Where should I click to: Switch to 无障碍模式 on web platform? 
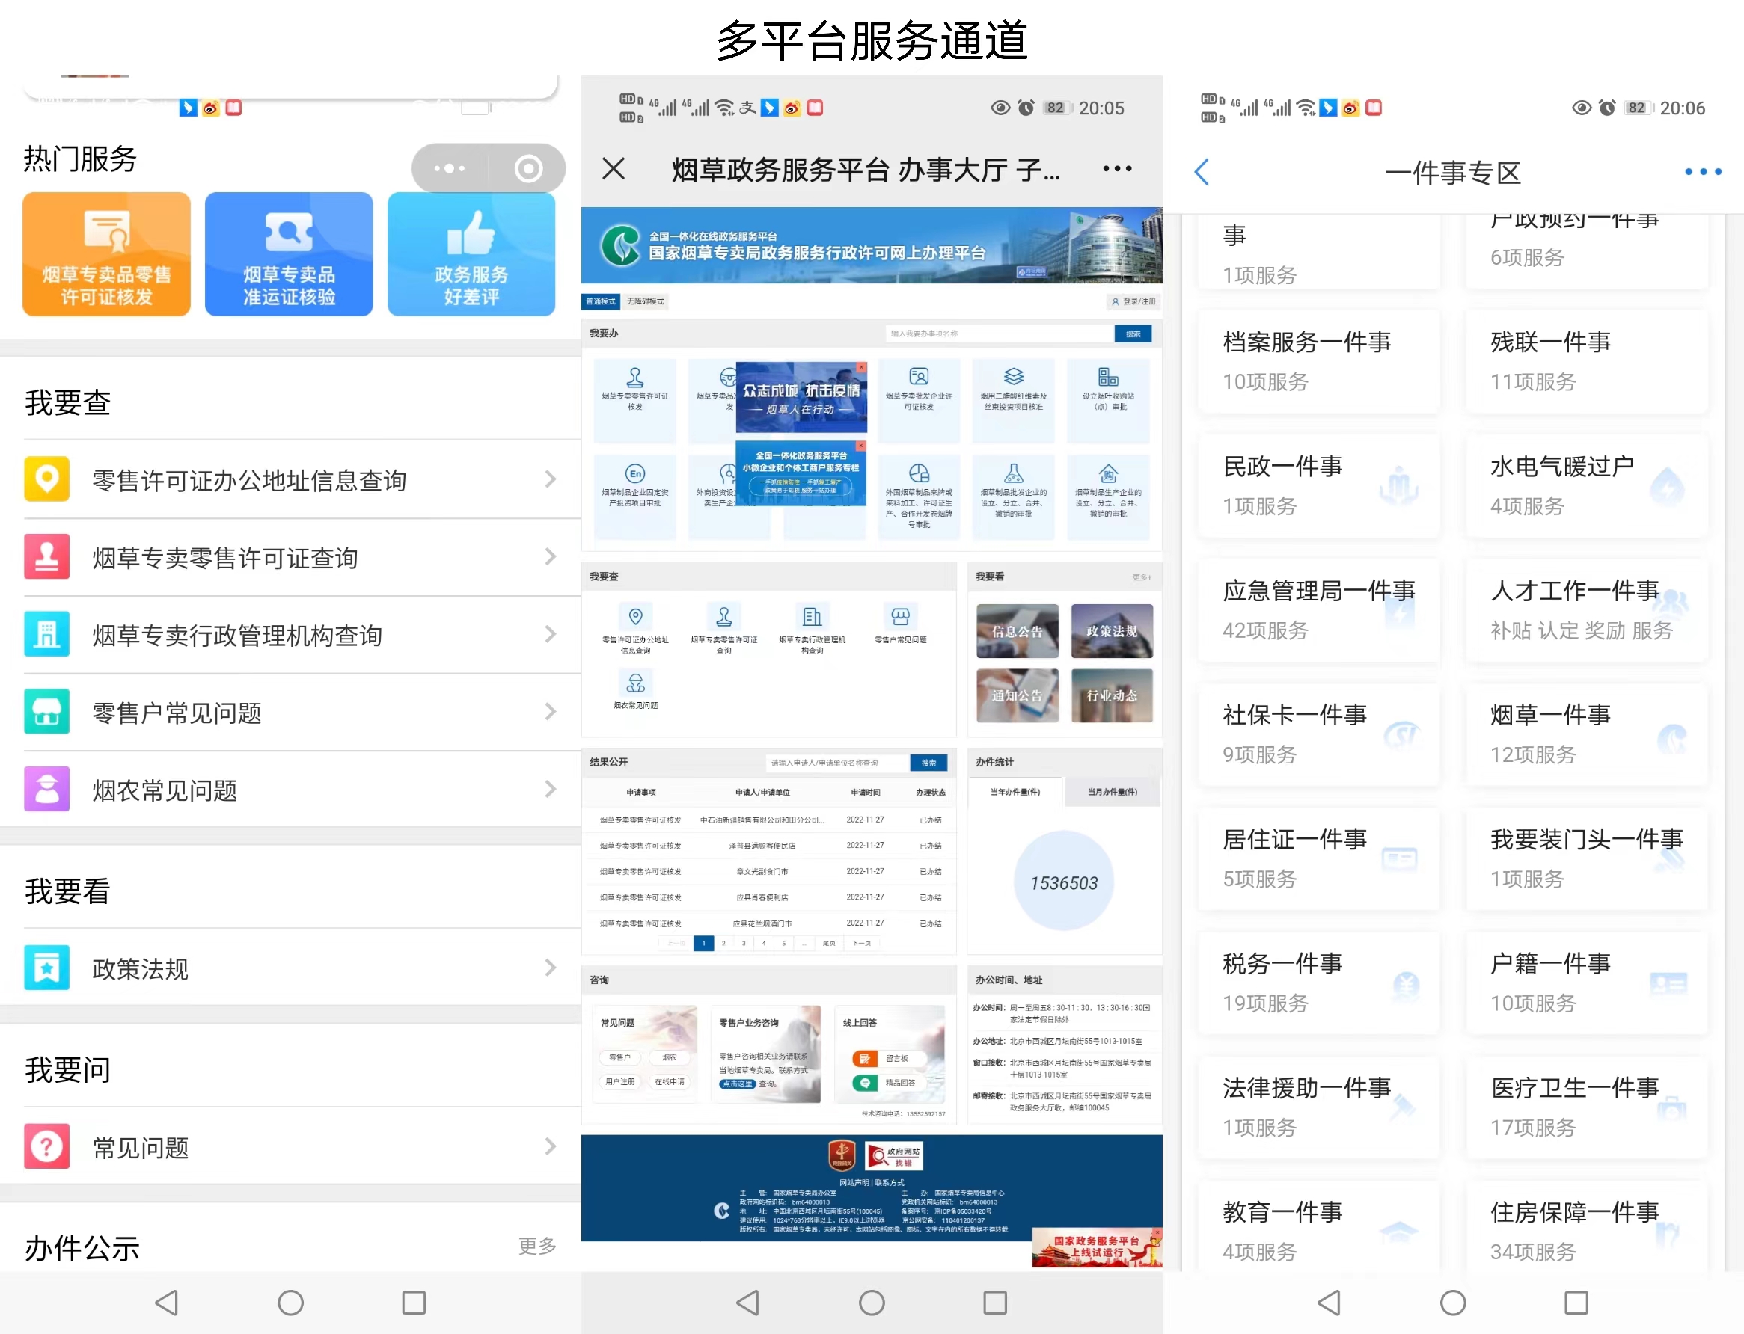pos(645,301)
